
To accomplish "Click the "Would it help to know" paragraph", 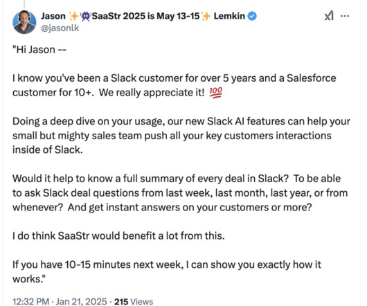I will tap(180, 192).
